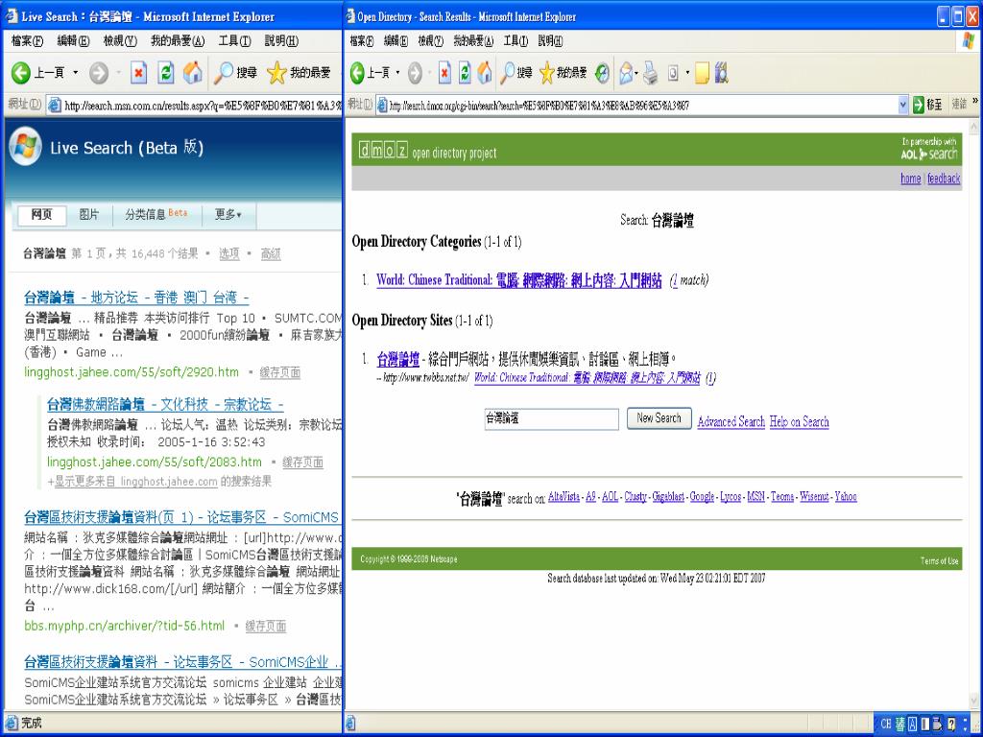Click the help icon in the language bar
Screen dimensions: 983x737
point(951,725)
